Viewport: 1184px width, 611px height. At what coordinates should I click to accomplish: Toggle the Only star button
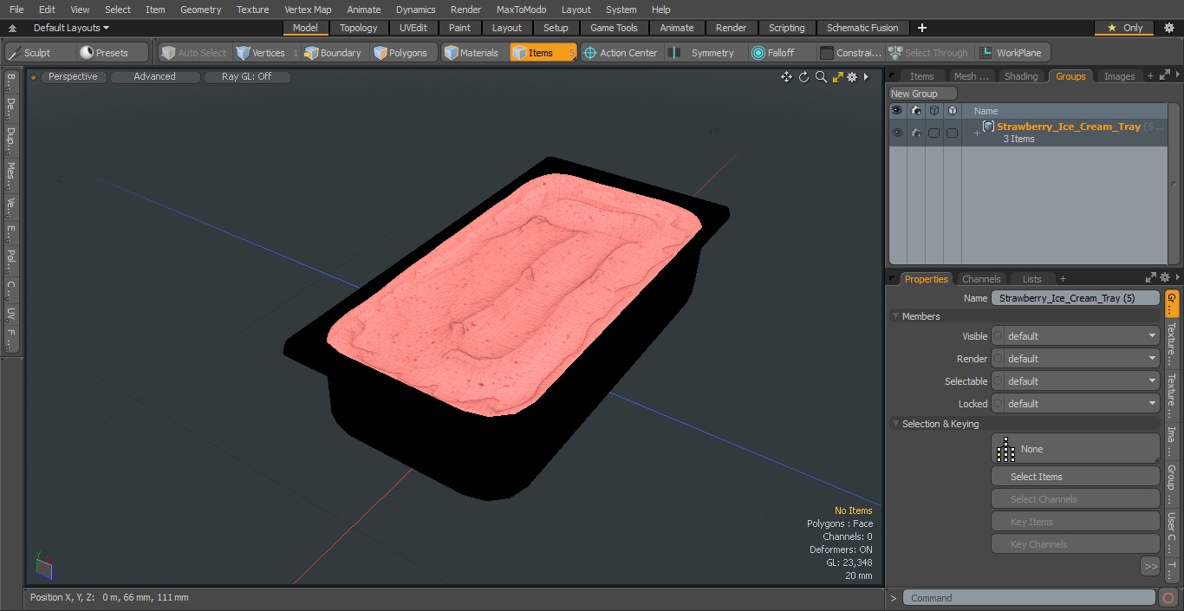[1125, 28]
